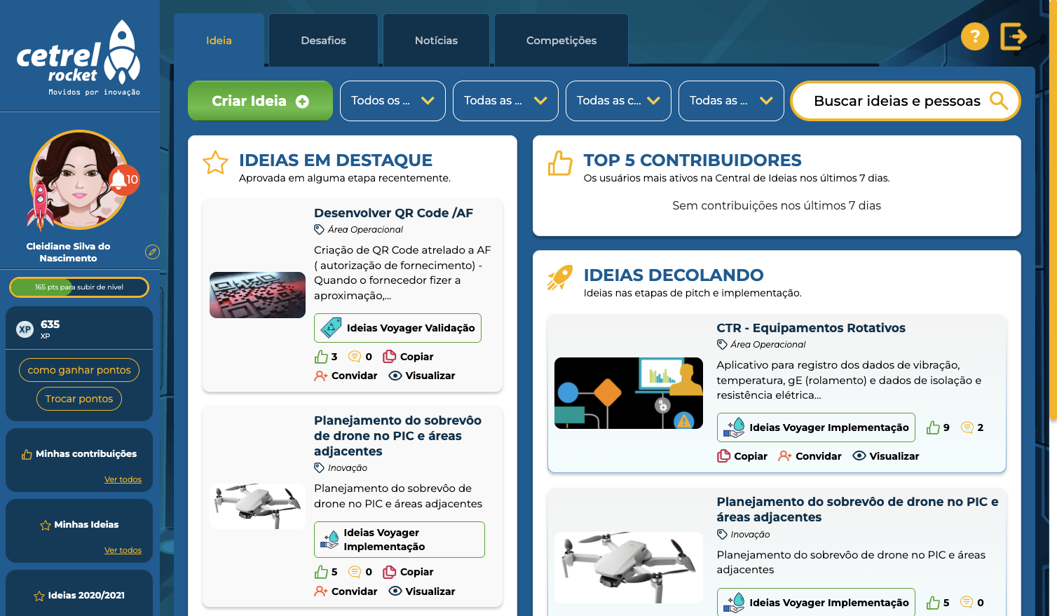Click the logout exit icon
Viewport: 1057px width, 616px height.
[1014, 36]
